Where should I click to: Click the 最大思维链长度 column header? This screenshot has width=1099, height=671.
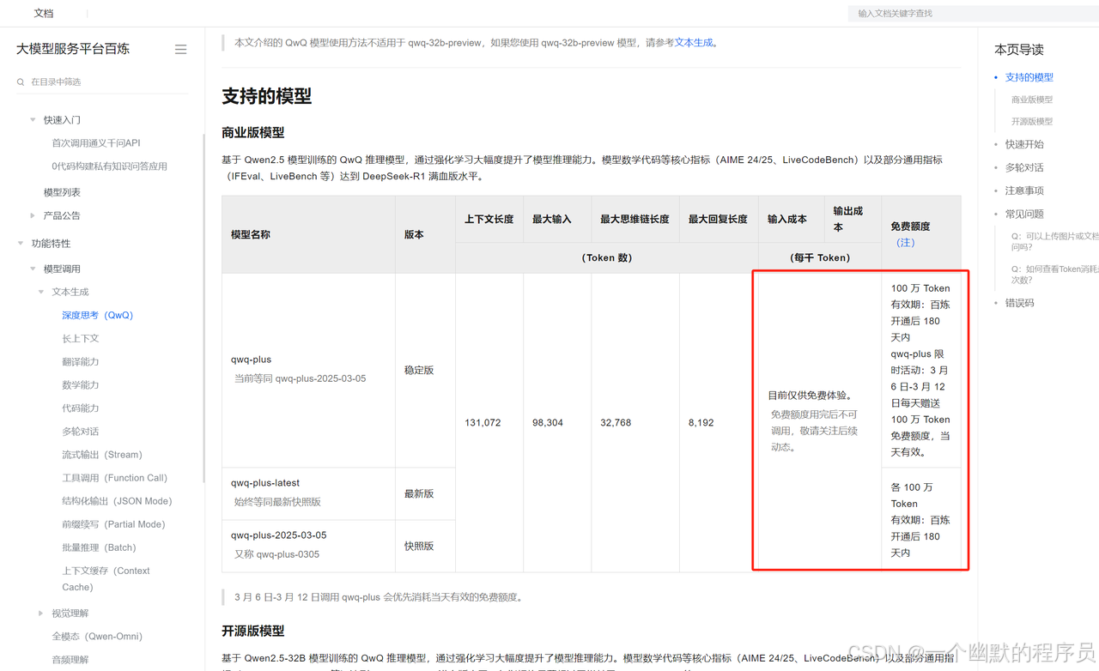[x=635, y=220]
